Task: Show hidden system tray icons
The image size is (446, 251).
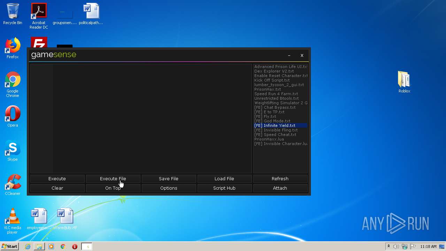Action: [389, 246]
